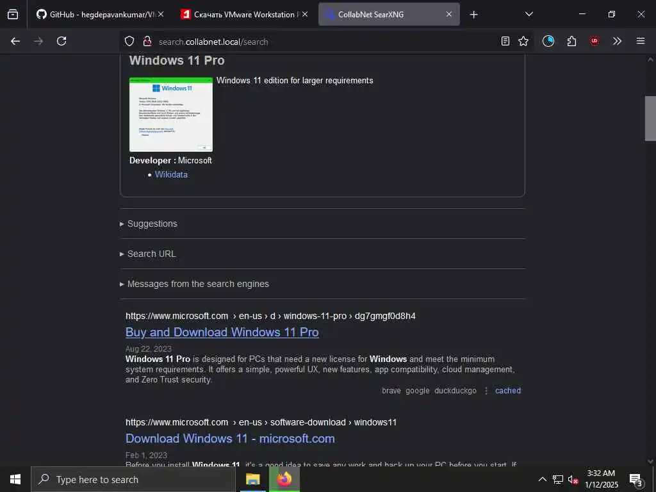Click the 'duckduckgo' engine label on first result
Screen dimensions: 656x492
click(x=455, y=390)
